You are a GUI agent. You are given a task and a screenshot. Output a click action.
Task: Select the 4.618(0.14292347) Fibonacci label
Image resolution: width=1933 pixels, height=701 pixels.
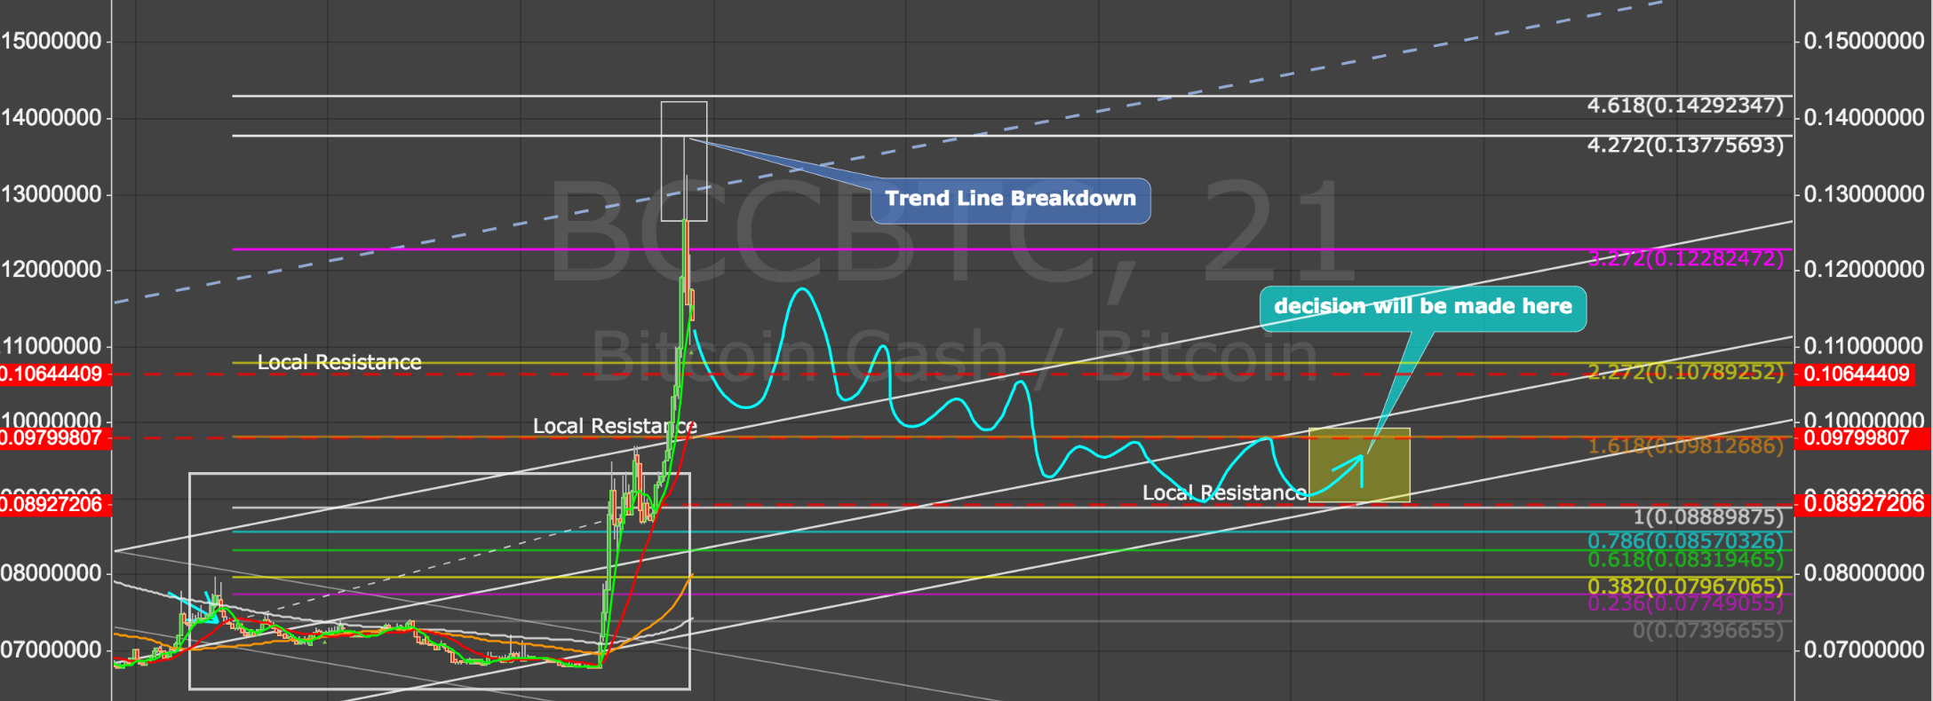[x=1685, y=106]
